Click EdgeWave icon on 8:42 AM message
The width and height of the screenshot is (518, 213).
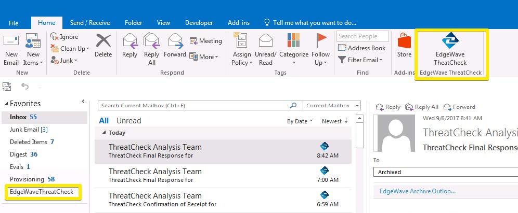[x=325, y=146]
